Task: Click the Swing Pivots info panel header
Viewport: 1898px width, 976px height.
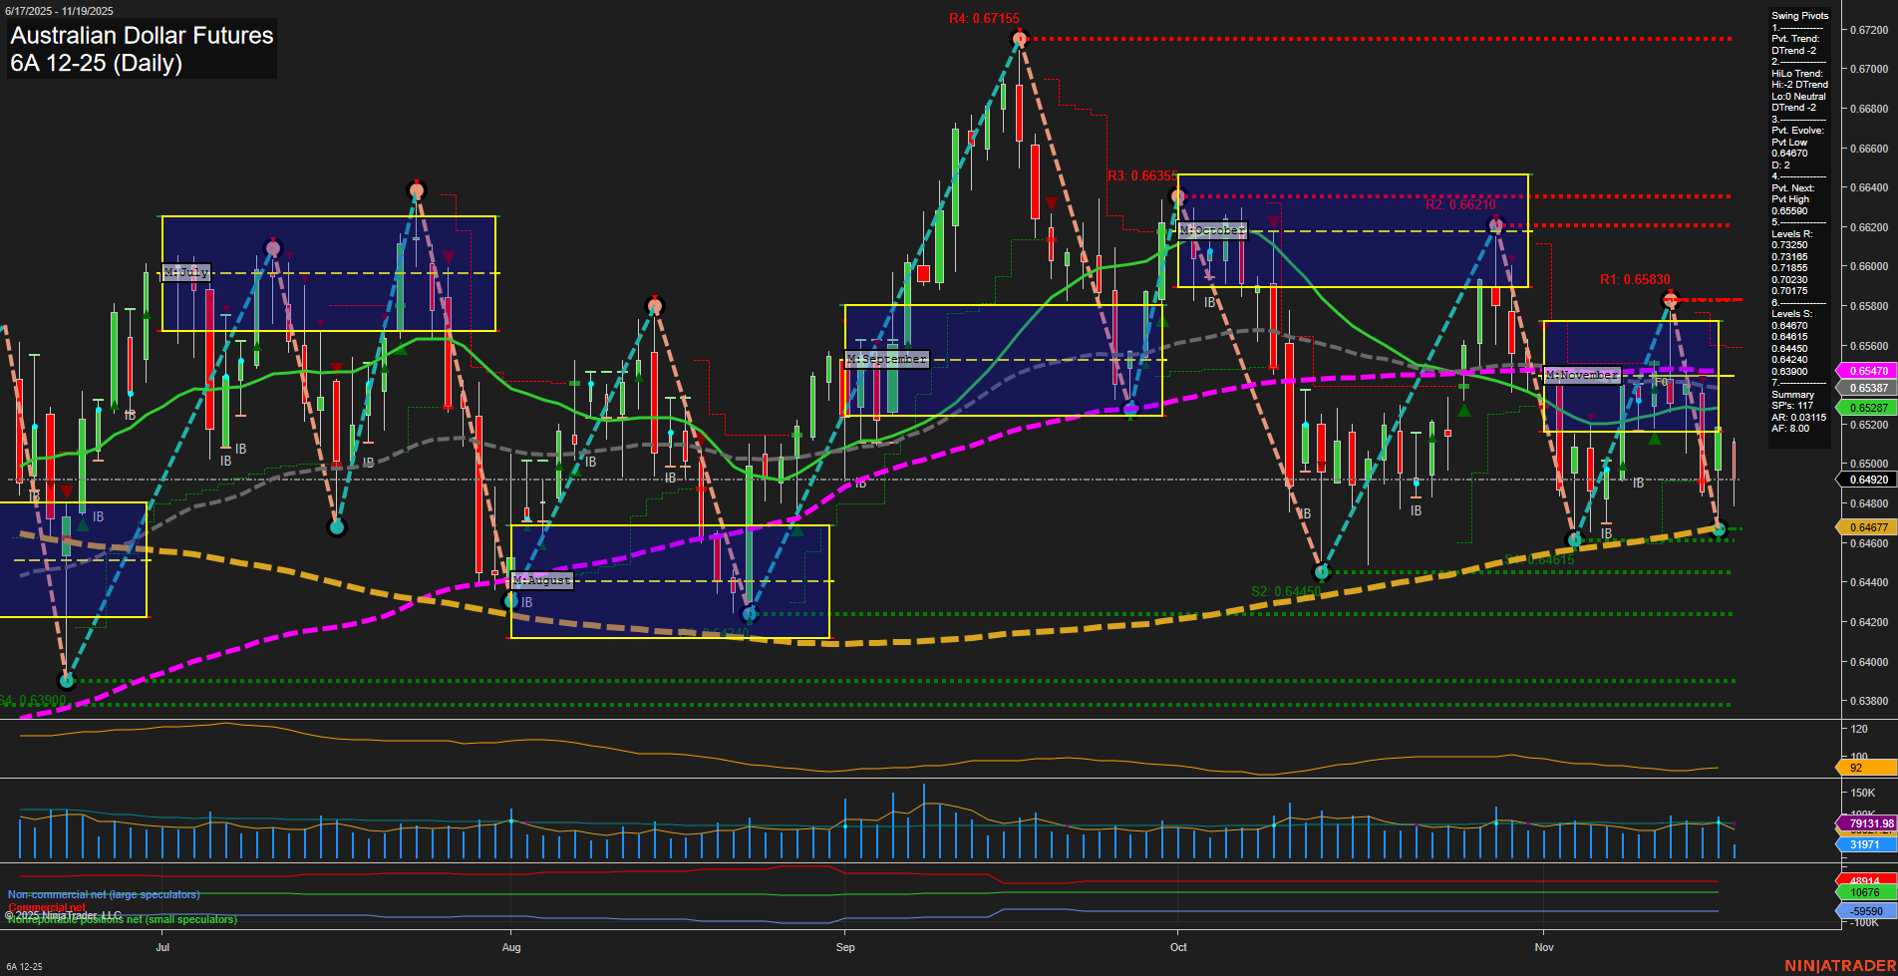Action: point(1799,16)
